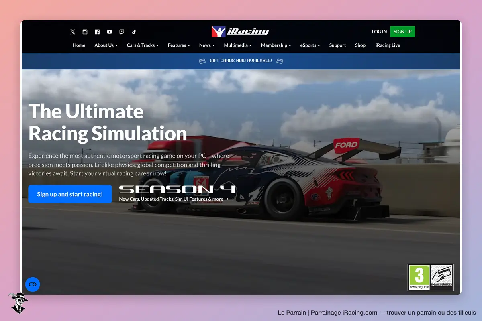Viewport: 482px width, 321px height.
Task: Open the blue cookie consent round button
Action: click(33, 284)
